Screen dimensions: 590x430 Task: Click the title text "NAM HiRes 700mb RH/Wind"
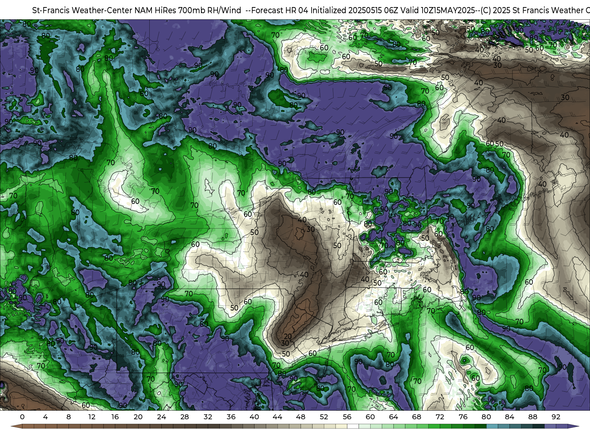(188, 10)
